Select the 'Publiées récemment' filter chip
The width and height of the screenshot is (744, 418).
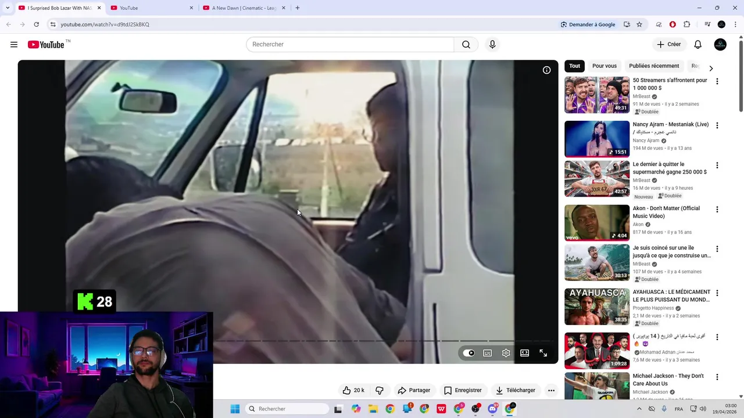pos(654,66)
